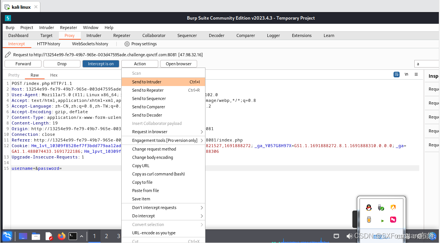Select Save item menu entry
The image size is (440, 243).
163,199
